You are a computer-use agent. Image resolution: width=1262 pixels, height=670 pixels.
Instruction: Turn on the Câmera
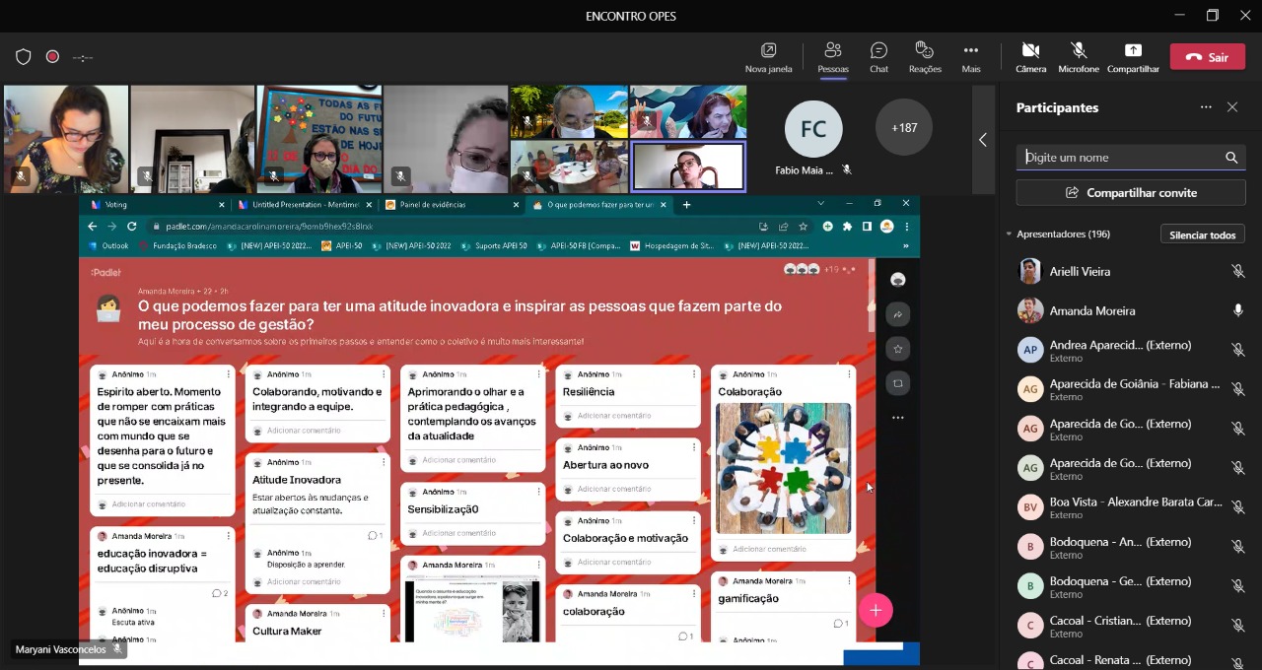[1030, 57]
